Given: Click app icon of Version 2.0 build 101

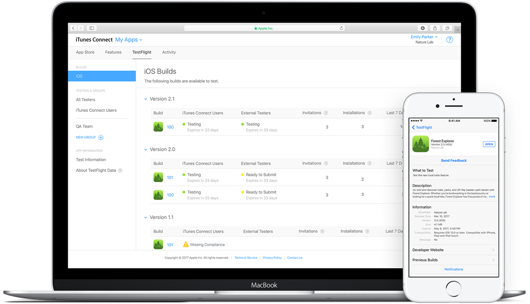Looking at the screenshot, I should pyautogui.click(x=158, y=177).
